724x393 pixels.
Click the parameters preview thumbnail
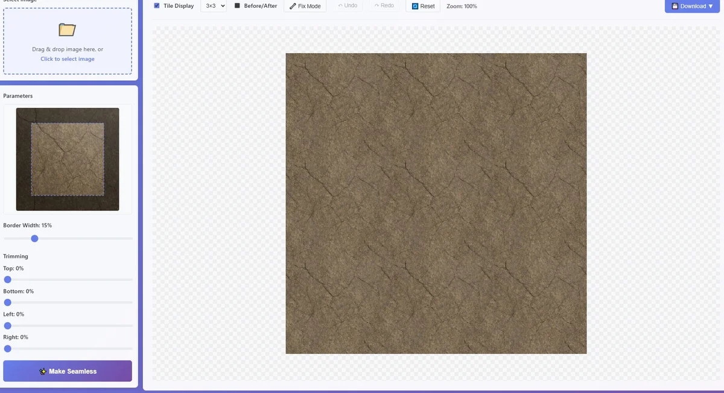point(68,159)
